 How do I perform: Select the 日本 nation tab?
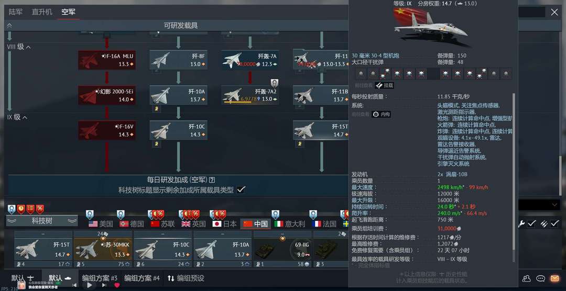[x=224, y=224]
